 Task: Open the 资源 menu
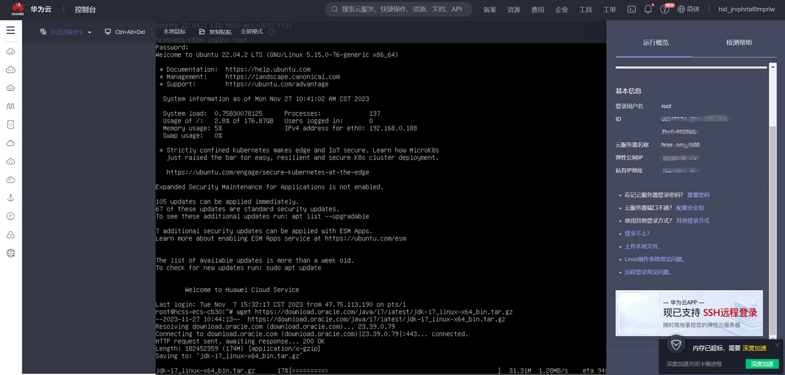pyautogui.click(x=514, y=10)
